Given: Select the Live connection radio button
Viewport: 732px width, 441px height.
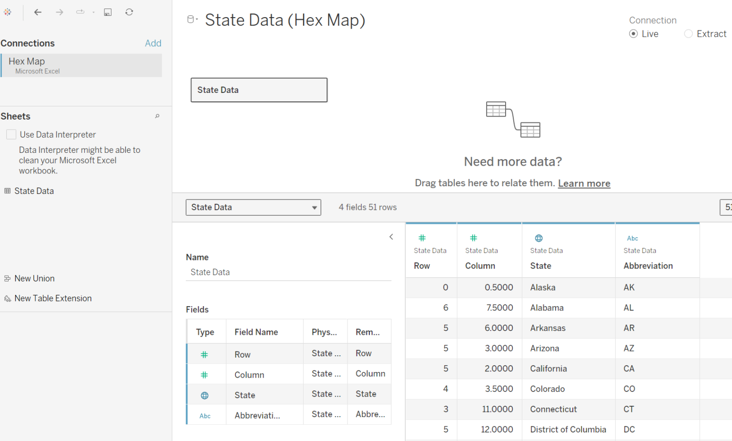Looking at the screenshot, I should [633, 33].
